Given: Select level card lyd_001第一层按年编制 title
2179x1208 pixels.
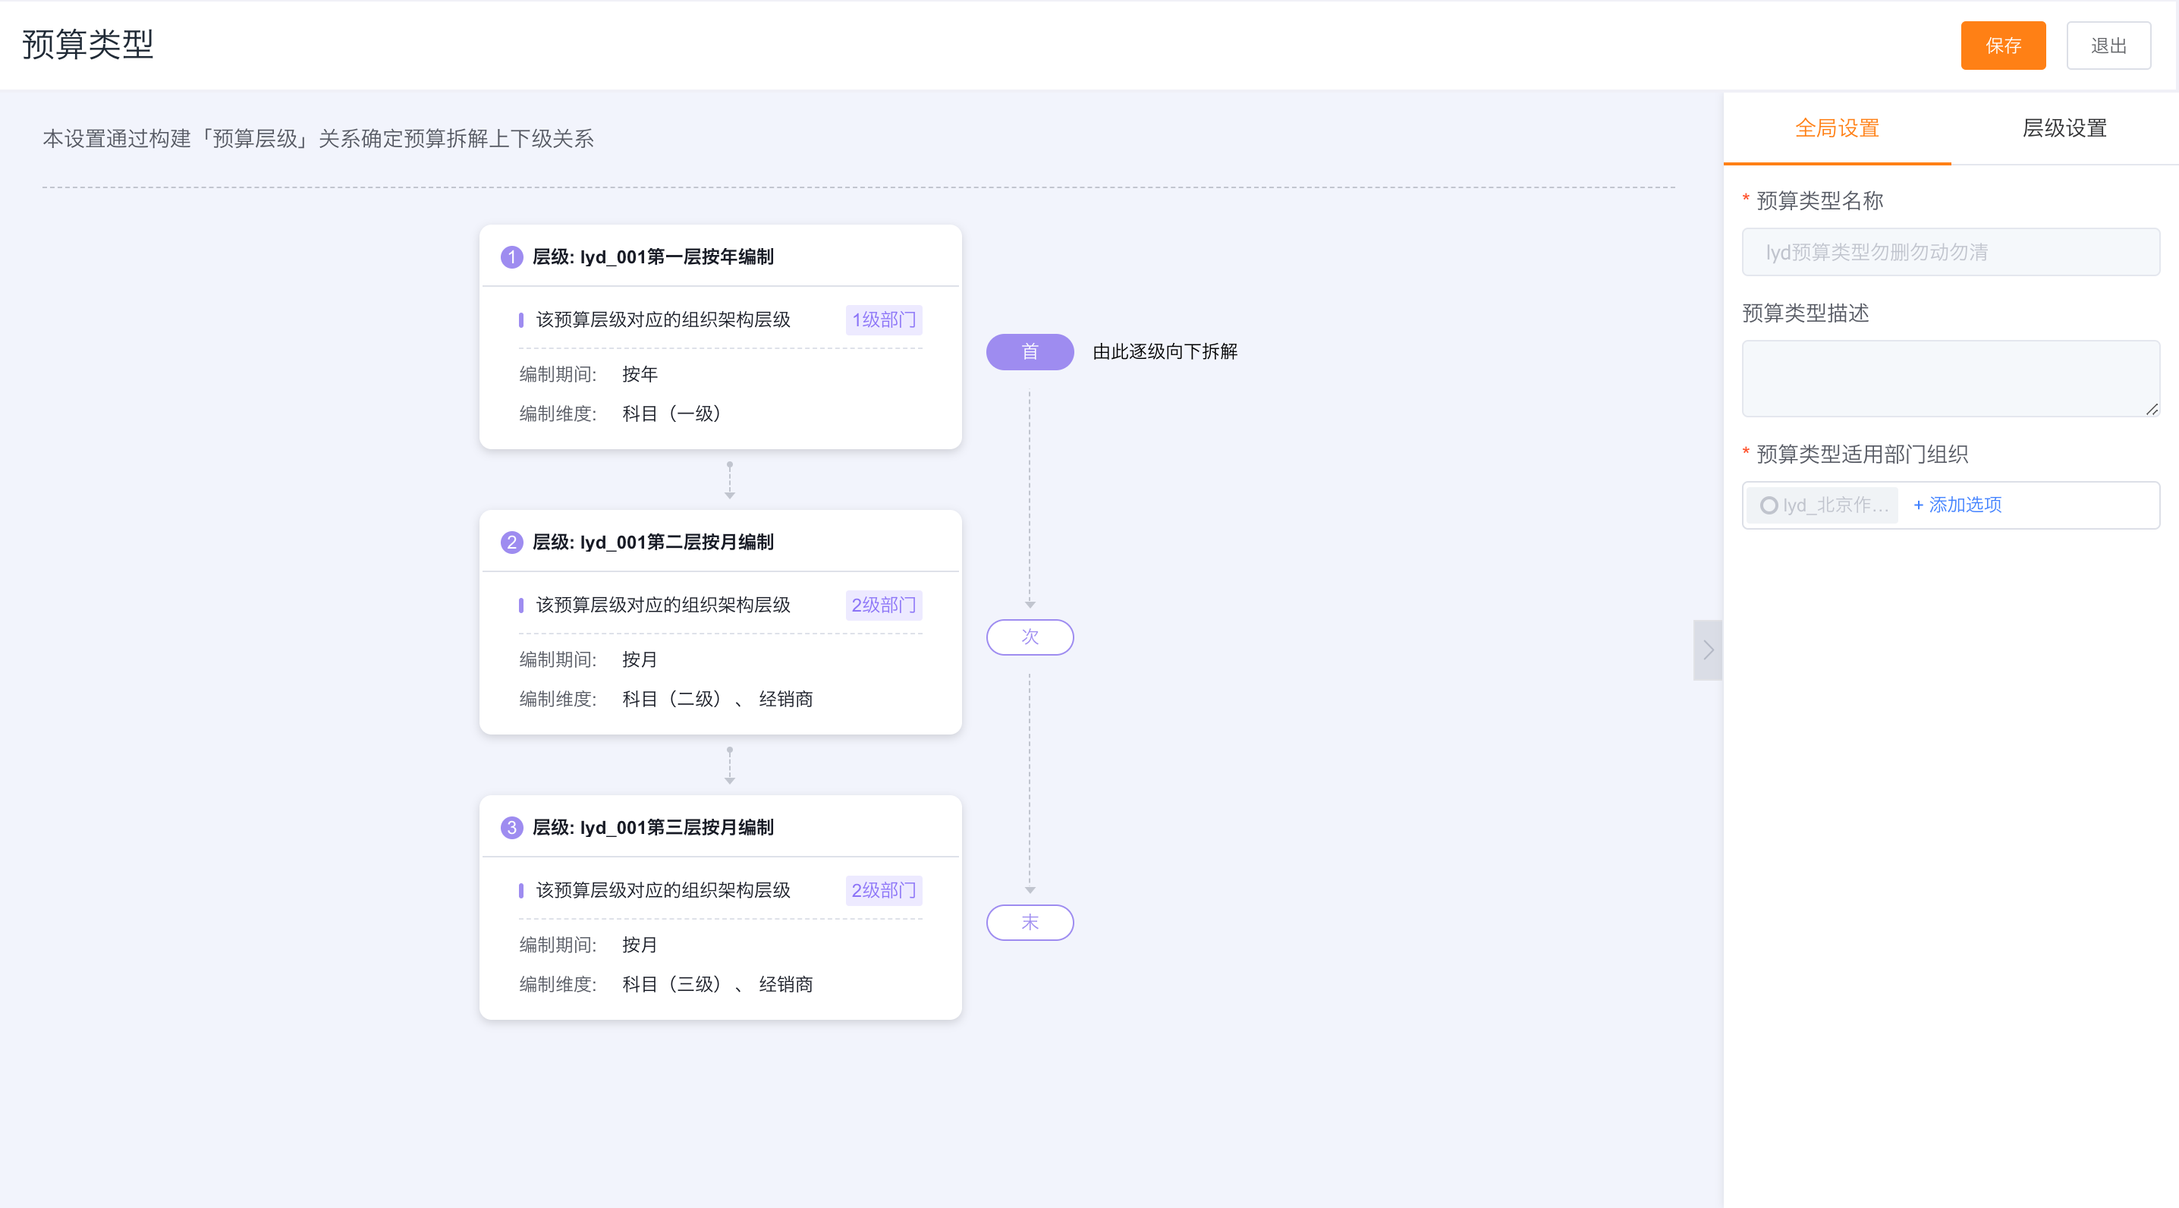Looking at the screenshot, I should [x=652, y=257].
